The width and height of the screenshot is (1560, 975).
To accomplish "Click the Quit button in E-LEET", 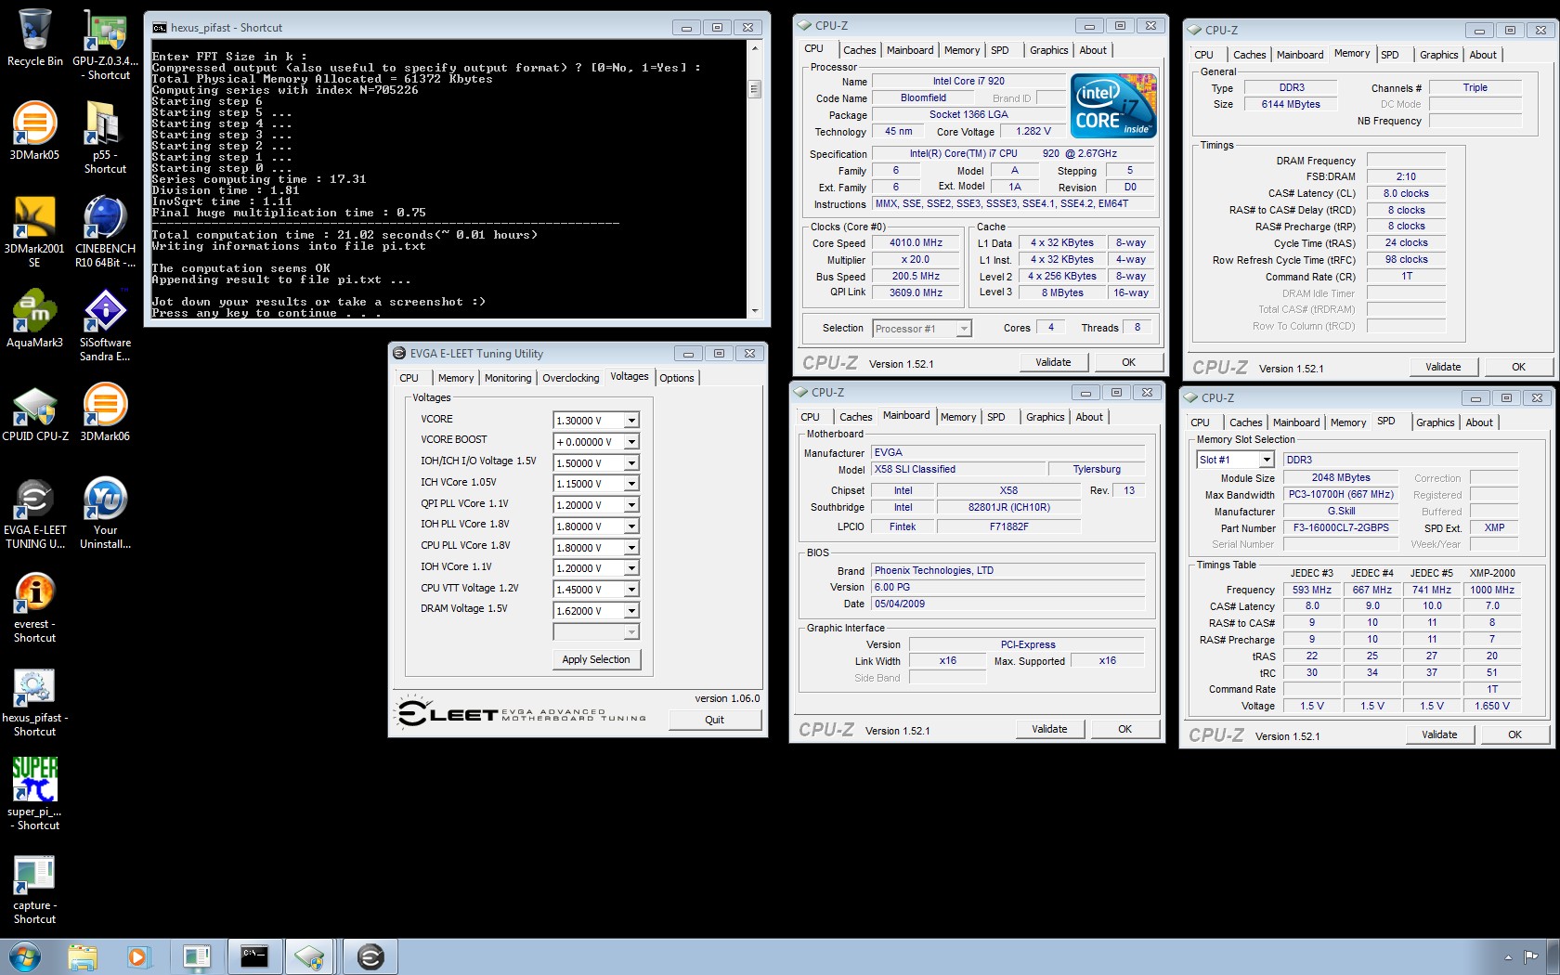I will click(714, 720).
